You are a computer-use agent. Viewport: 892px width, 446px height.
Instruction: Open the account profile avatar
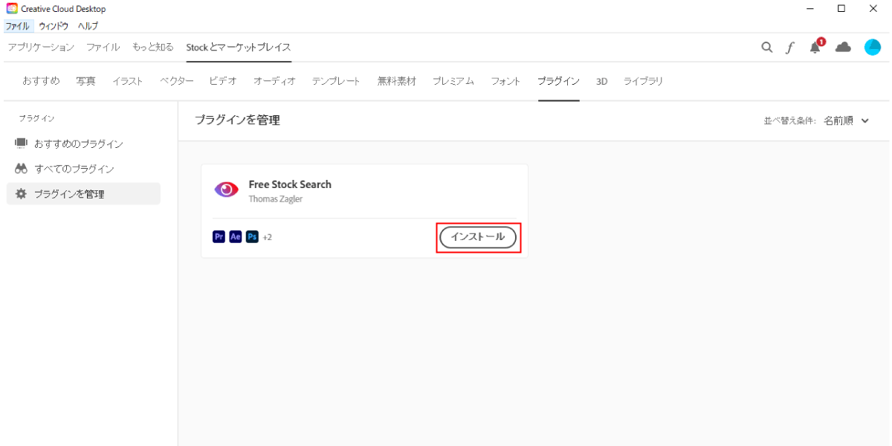873,47
